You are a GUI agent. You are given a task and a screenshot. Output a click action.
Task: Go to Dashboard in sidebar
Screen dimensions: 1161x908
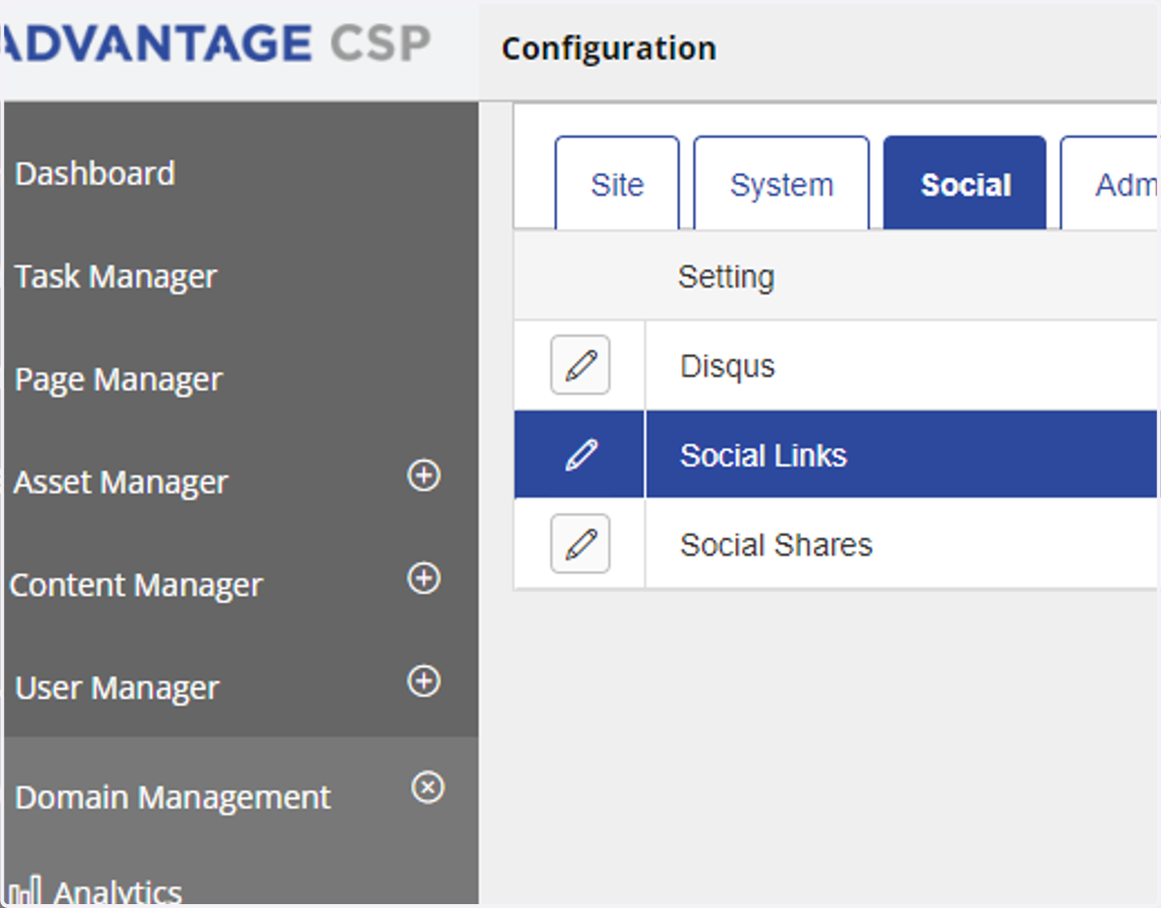pyautogui.click(x=95, y=173)
